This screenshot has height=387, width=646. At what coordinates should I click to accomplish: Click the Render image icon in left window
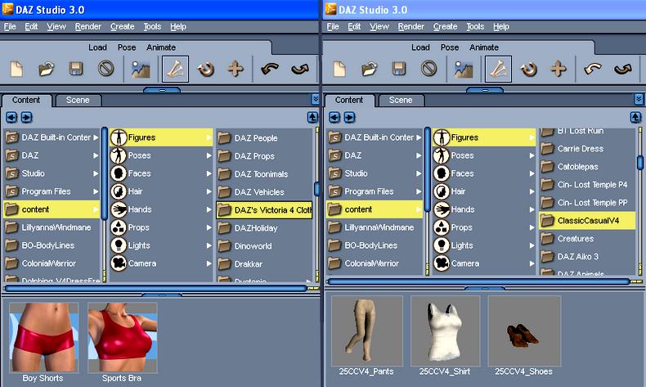tap(141, 70)
